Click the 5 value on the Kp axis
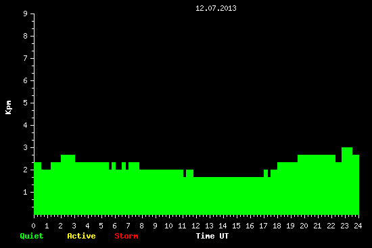This screenshot has height=248, width=372. coord(26,103)
